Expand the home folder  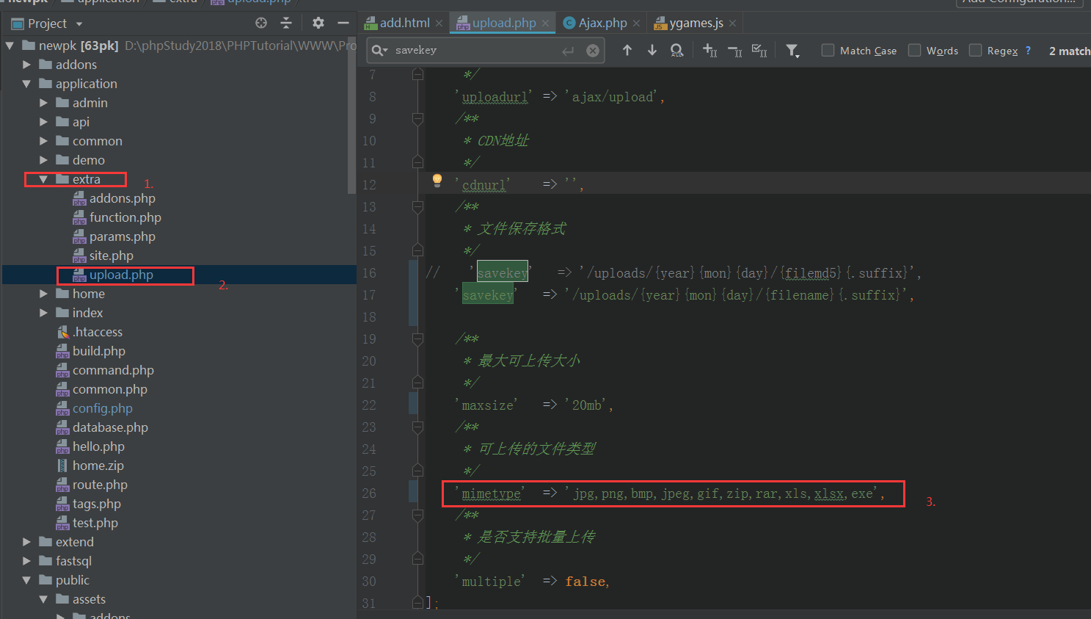(43, 293)
